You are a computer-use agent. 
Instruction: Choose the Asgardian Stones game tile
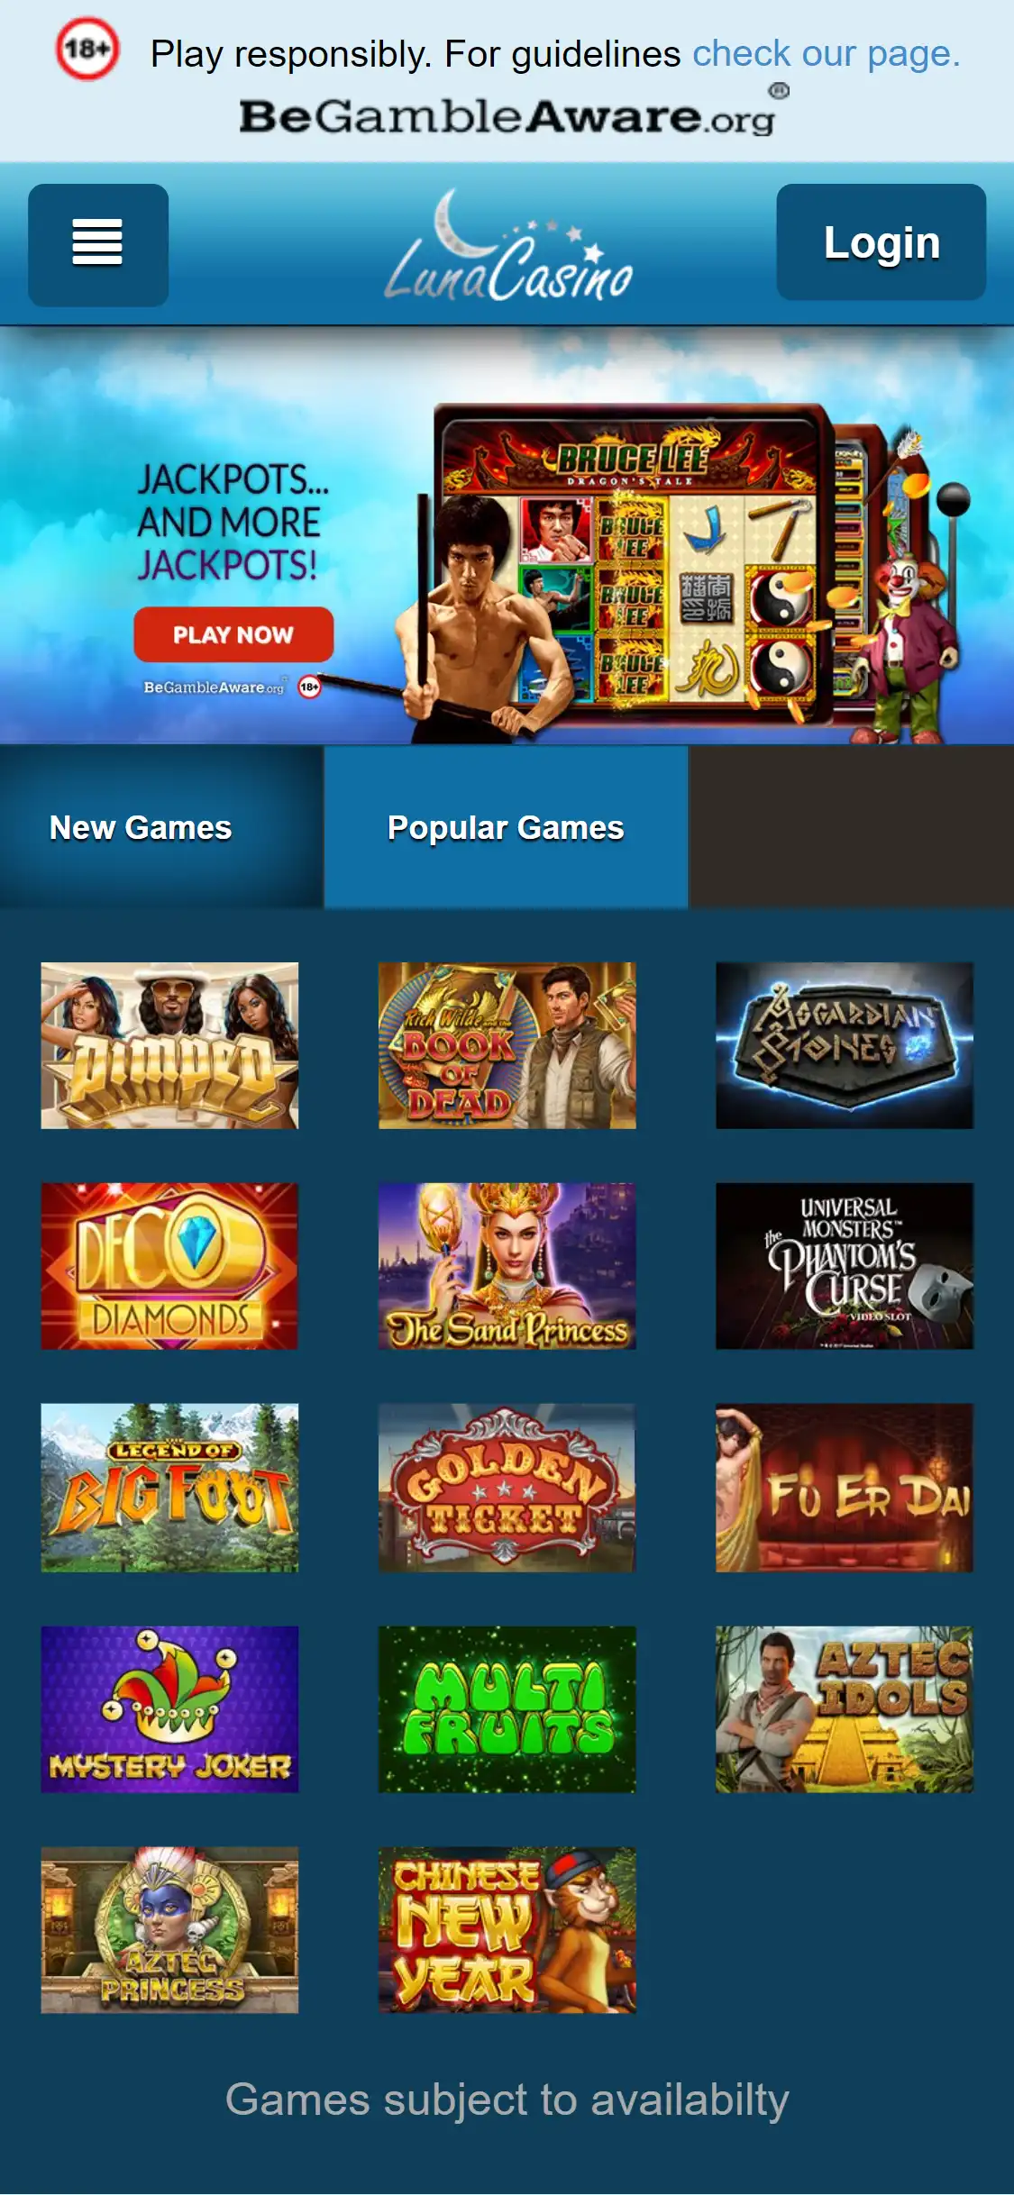(845, 1045)
